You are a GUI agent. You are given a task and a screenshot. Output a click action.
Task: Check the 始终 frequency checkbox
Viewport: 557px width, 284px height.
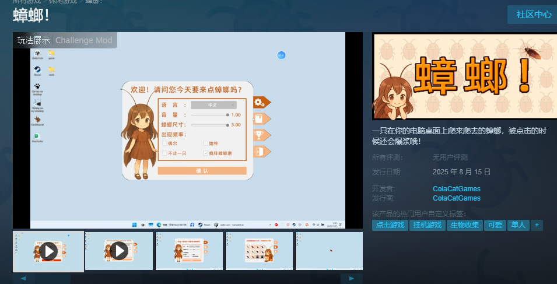[x=206, y=143]
